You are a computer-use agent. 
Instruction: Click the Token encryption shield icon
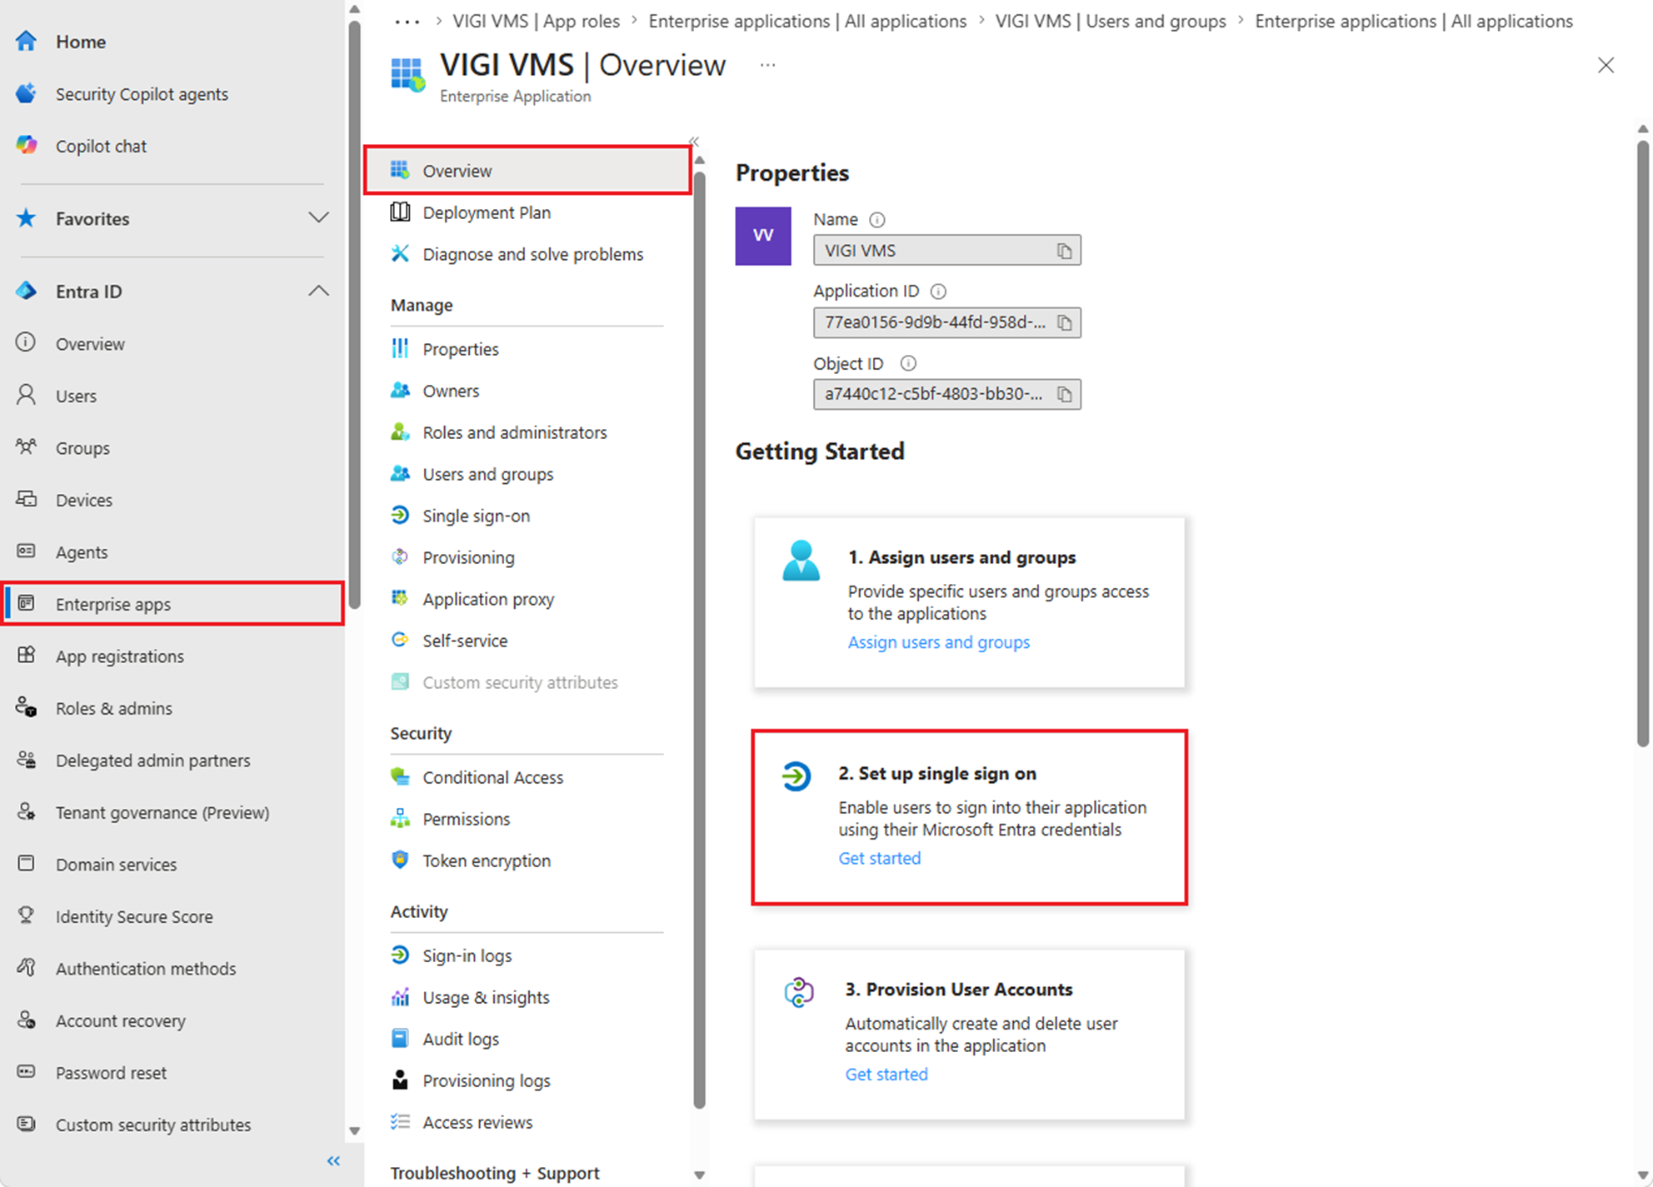click(x=400, y=860)
